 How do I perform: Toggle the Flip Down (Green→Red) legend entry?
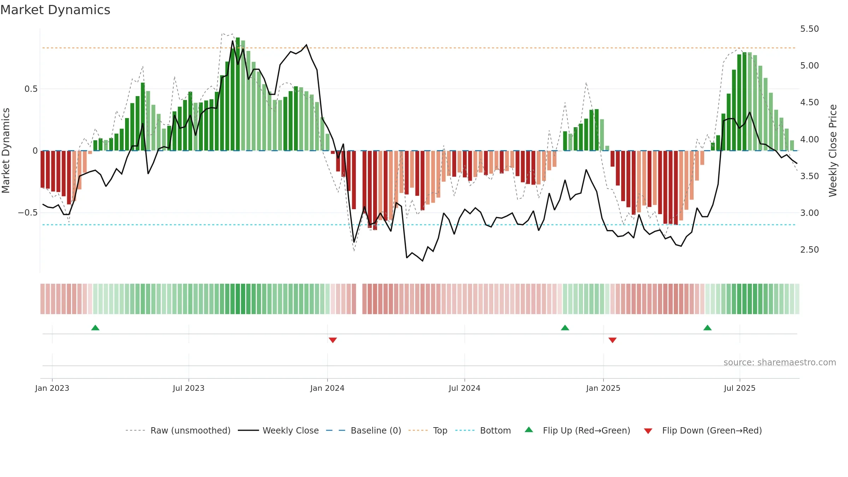[702, 430]
